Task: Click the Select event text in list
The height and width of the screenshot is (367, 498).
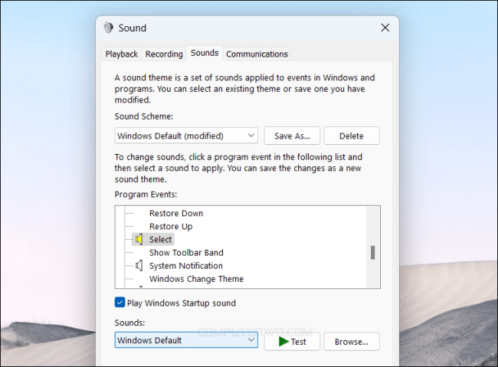Action: click(x=160, y=239)
